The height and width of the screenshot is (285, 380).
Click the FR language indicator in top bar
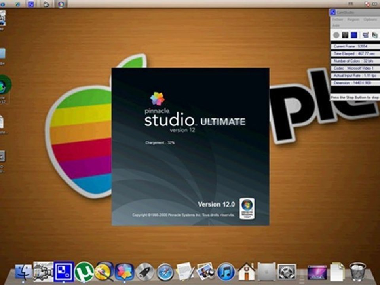(x=351, y=4)
